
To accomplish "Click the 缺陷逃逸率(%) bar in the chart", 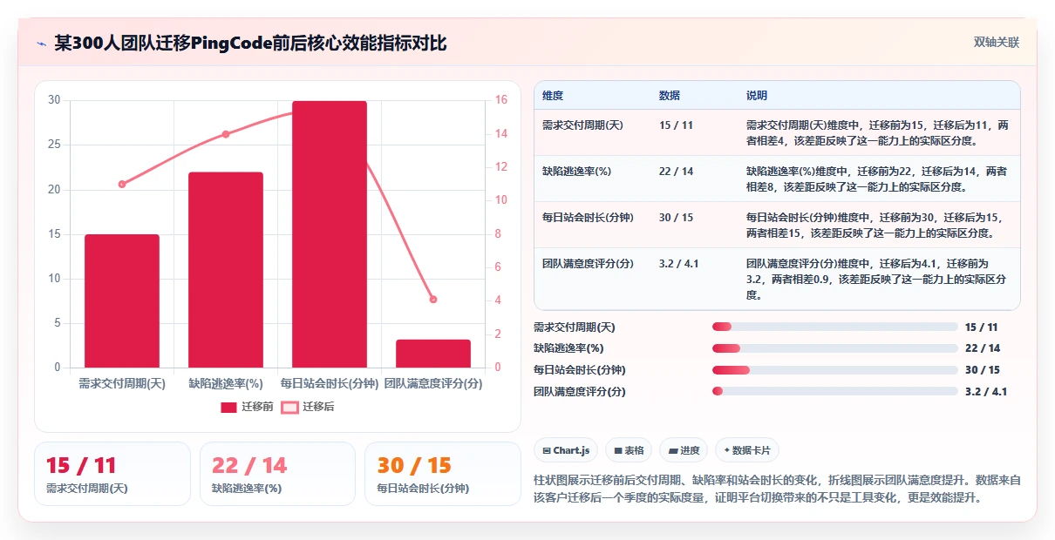I will click(x=226, y=270).
